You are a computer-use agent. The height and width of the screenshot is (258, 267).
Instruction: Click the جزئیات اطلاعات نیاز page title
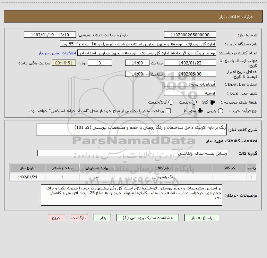click(x=236, y=17)
